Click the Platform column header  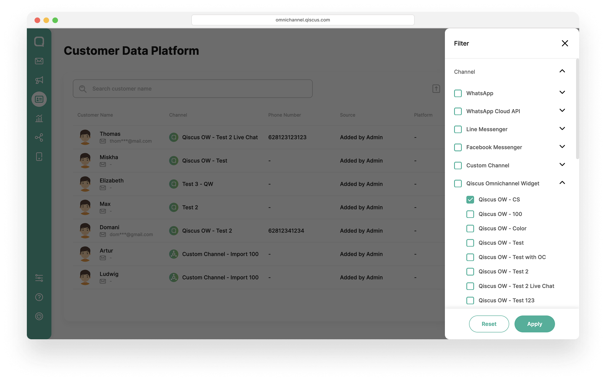pos(423,115)
